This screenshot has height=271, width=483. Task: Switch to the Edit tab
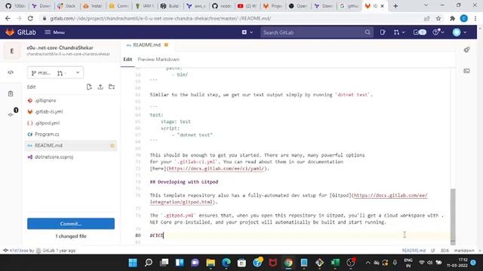point(128,59)
